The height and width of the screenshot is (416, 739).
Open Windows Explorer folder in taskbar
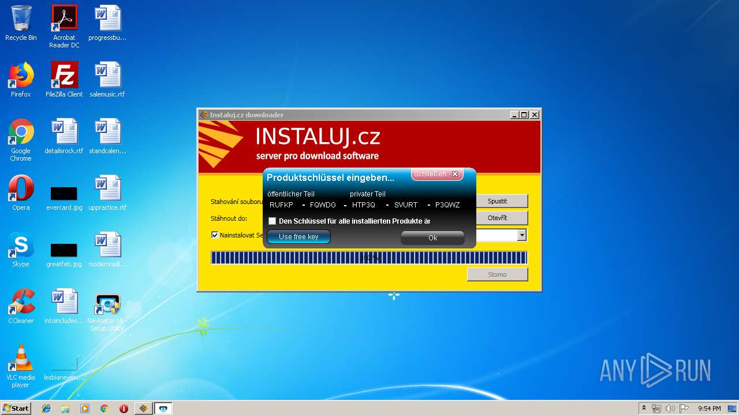65,408
